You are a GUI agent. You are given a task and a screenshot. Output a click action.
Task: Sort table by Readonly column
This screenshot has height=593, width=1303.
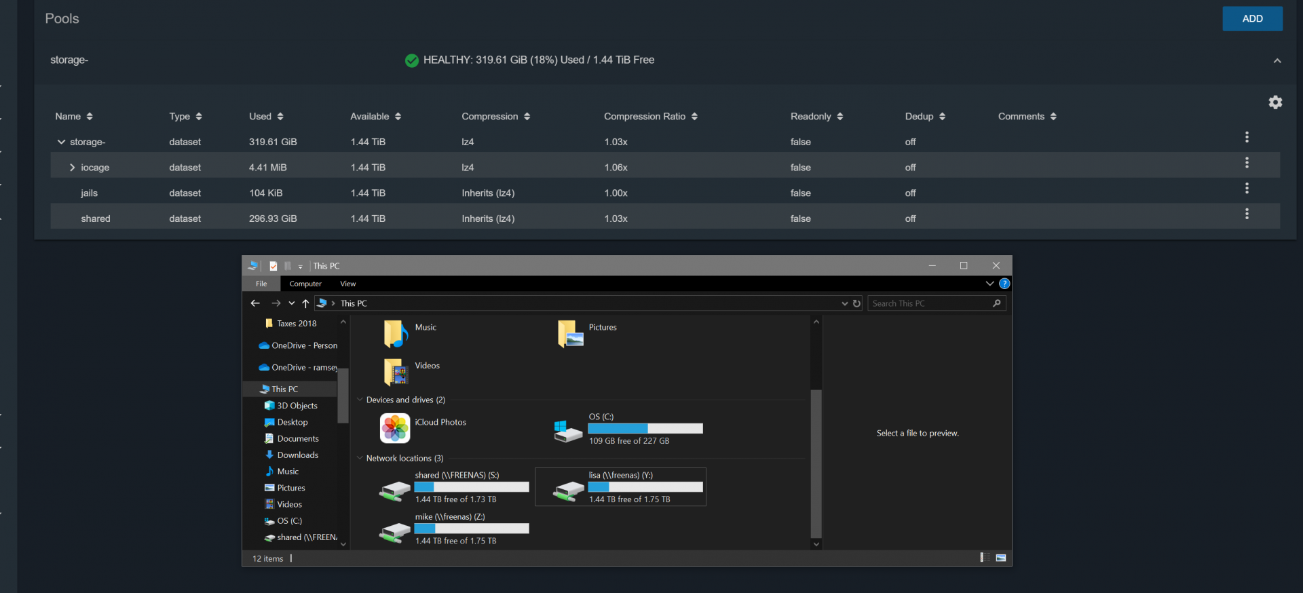pos(816,116)
